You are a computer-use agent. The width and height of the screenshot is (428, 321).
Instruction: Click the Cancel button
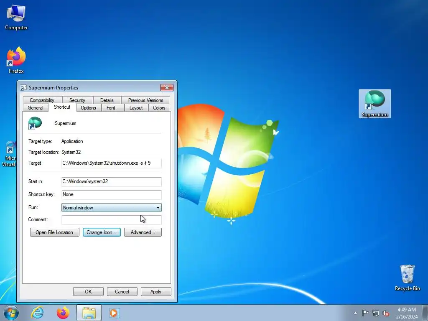pos(122,291)
